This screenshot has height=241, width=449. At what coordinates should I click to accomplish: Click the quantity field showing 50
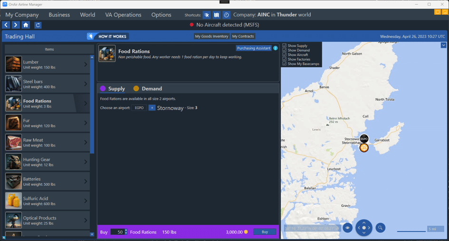[117, 232]
